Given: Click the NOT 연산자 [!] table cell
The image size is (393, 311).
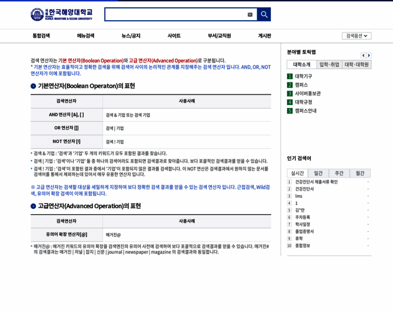Looking at the screenshot, I should [66, 142].
